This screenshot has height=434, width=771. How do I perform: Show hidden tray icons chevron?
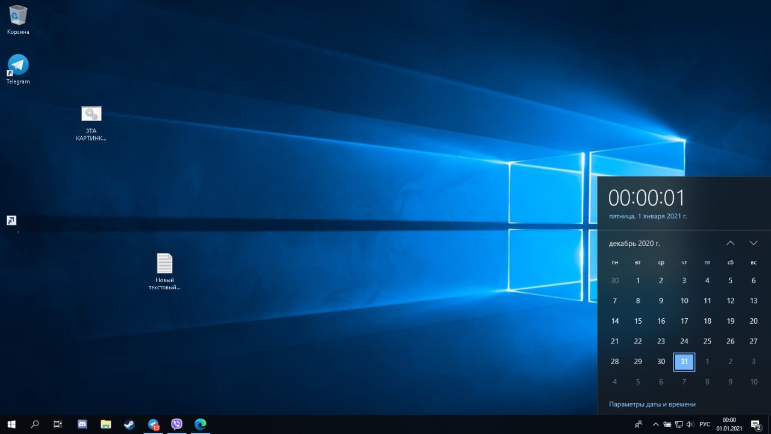[655, 424]
